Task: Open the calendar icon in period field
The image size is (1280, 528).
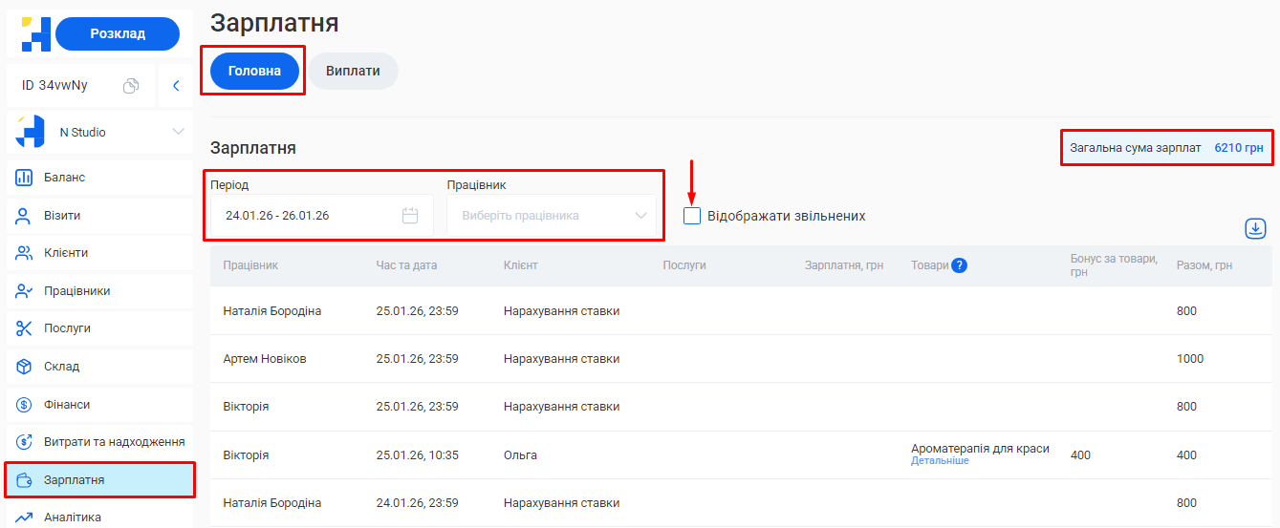Action: (x=410, y=216)
